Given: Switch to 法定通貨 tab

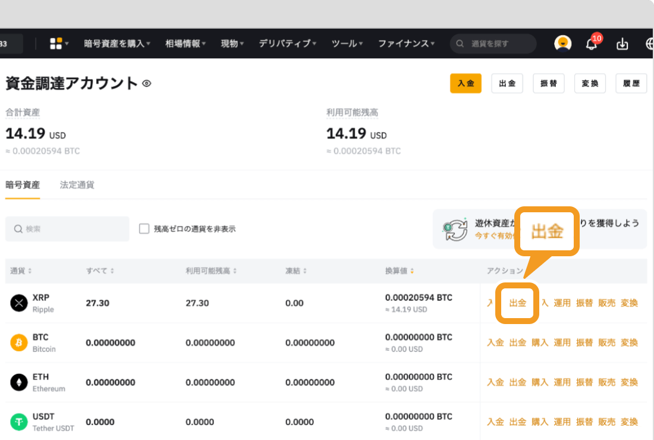Looking at the screenshot, I should point(77,185).
